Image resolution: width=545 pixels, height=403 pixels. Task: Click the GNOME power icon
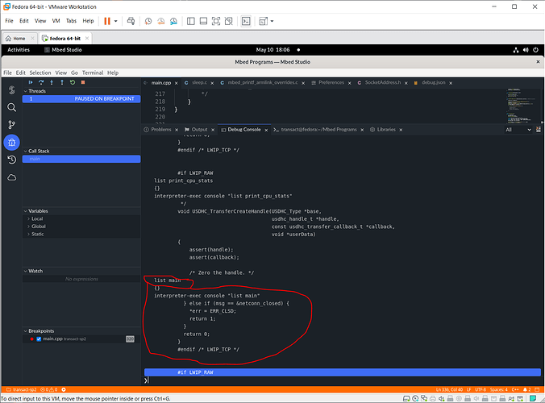tap(535, 50)
